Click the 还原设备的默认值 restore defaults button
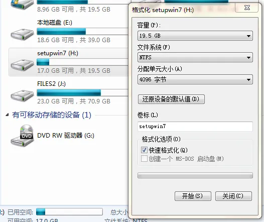Viewport: 264px width, 222px height. point(171,99)
